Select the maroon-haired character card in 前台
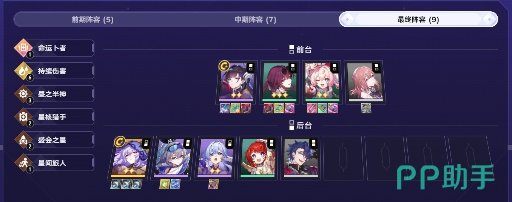 coord(279,82)
